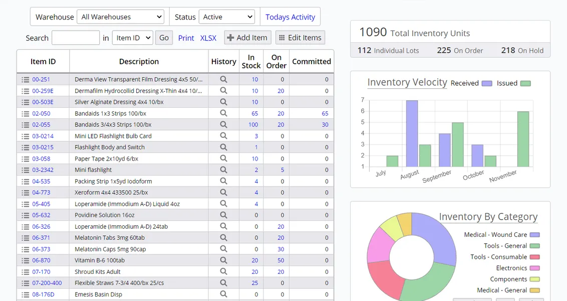
Task: Open row menu icon for item 02-050
Action: pyautogui.click(x=26, y=113)
